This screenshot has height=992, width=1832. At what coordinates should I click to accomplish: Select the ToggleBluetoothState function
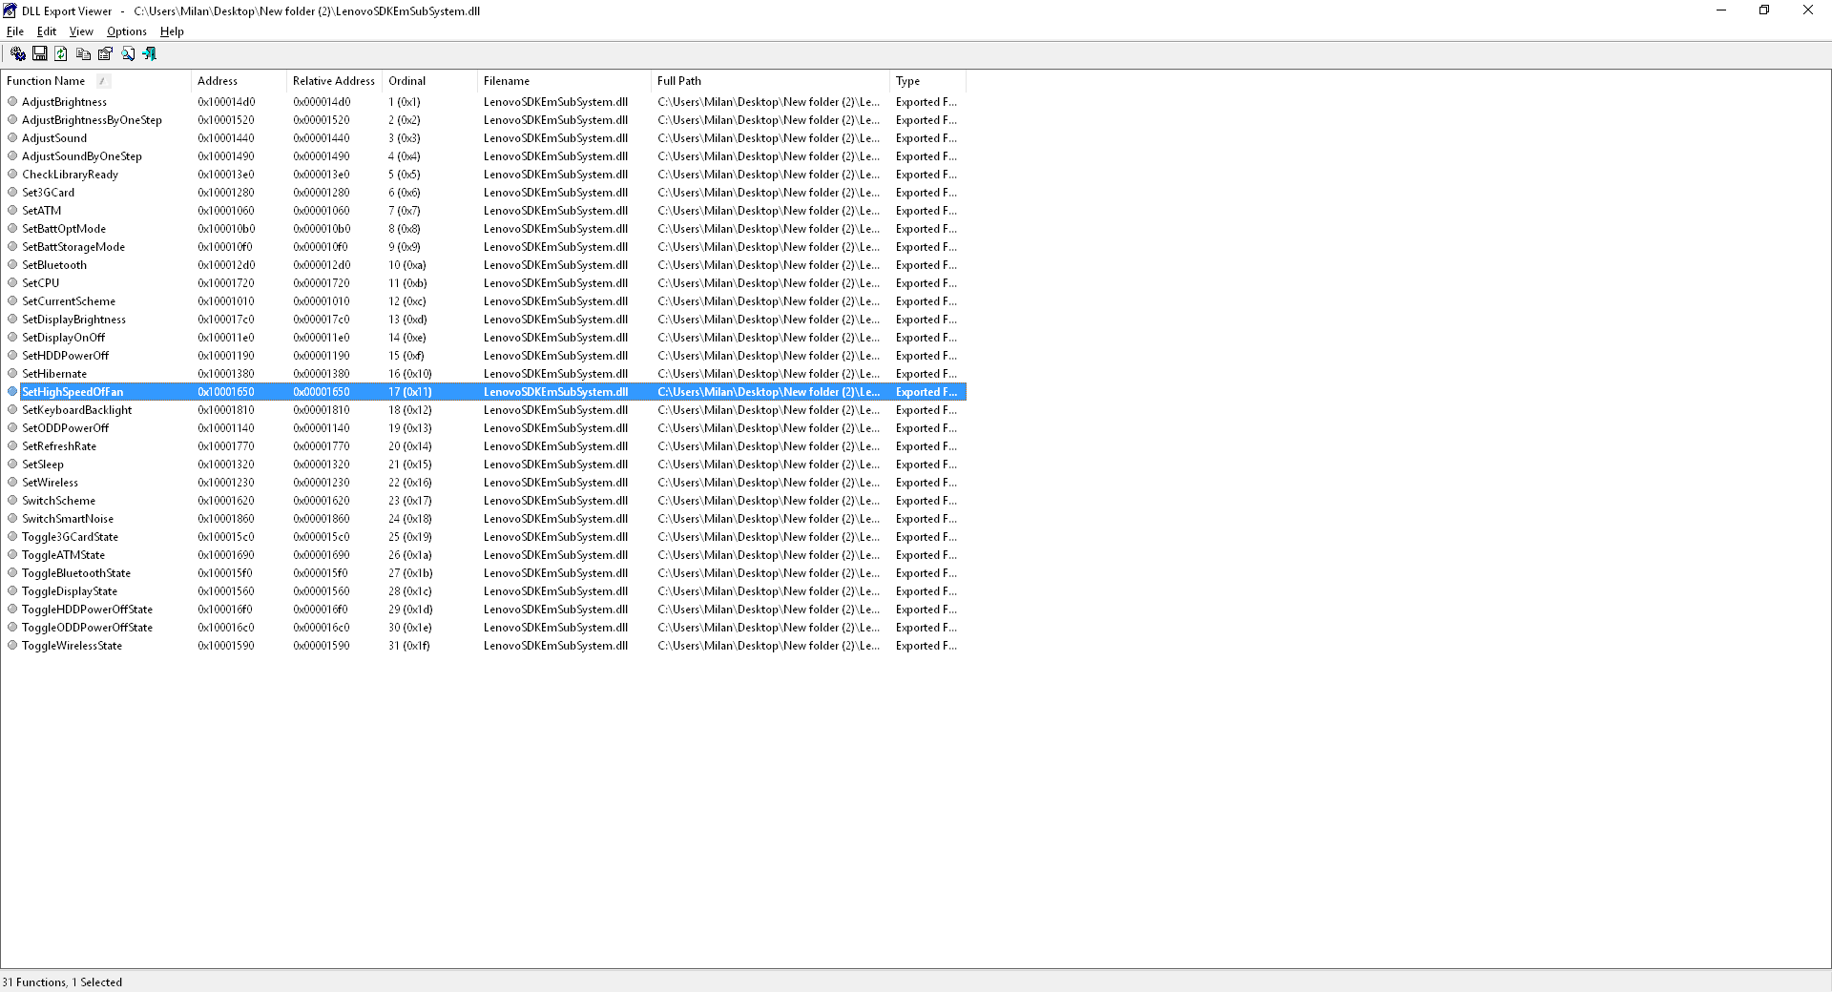[76, 573]
